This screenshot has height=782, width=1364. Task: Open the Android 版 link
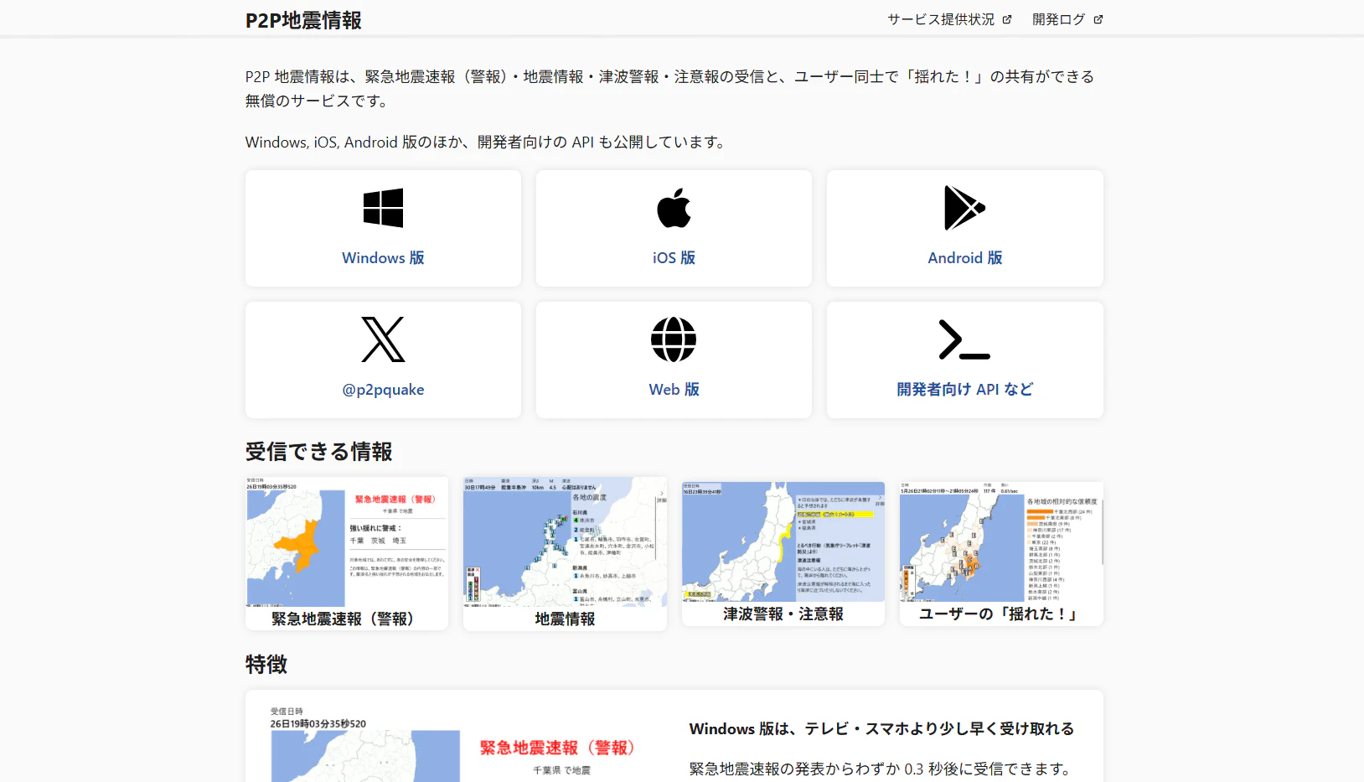(x=964, y=258)
